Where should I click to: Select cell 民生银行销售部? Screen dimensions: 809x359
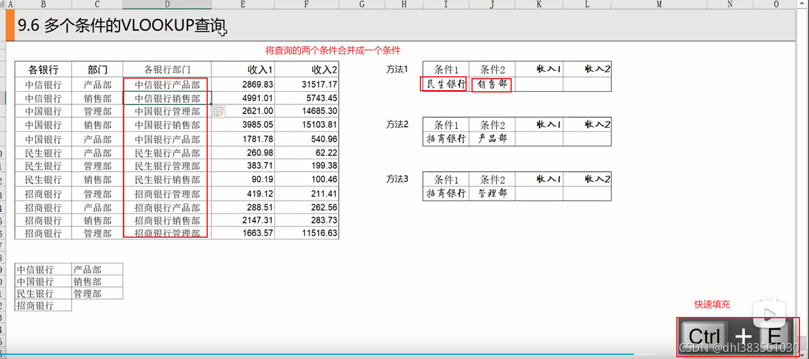167,179
